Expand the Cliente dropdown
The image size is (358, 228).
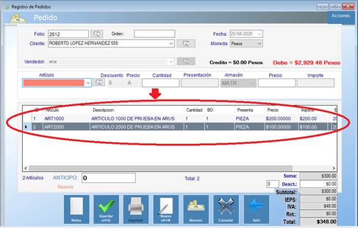click(x=171, y=43)
